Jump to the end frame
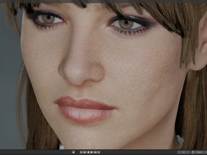The height and width of the screenshot is (155, 207). (x=99, y=152)
